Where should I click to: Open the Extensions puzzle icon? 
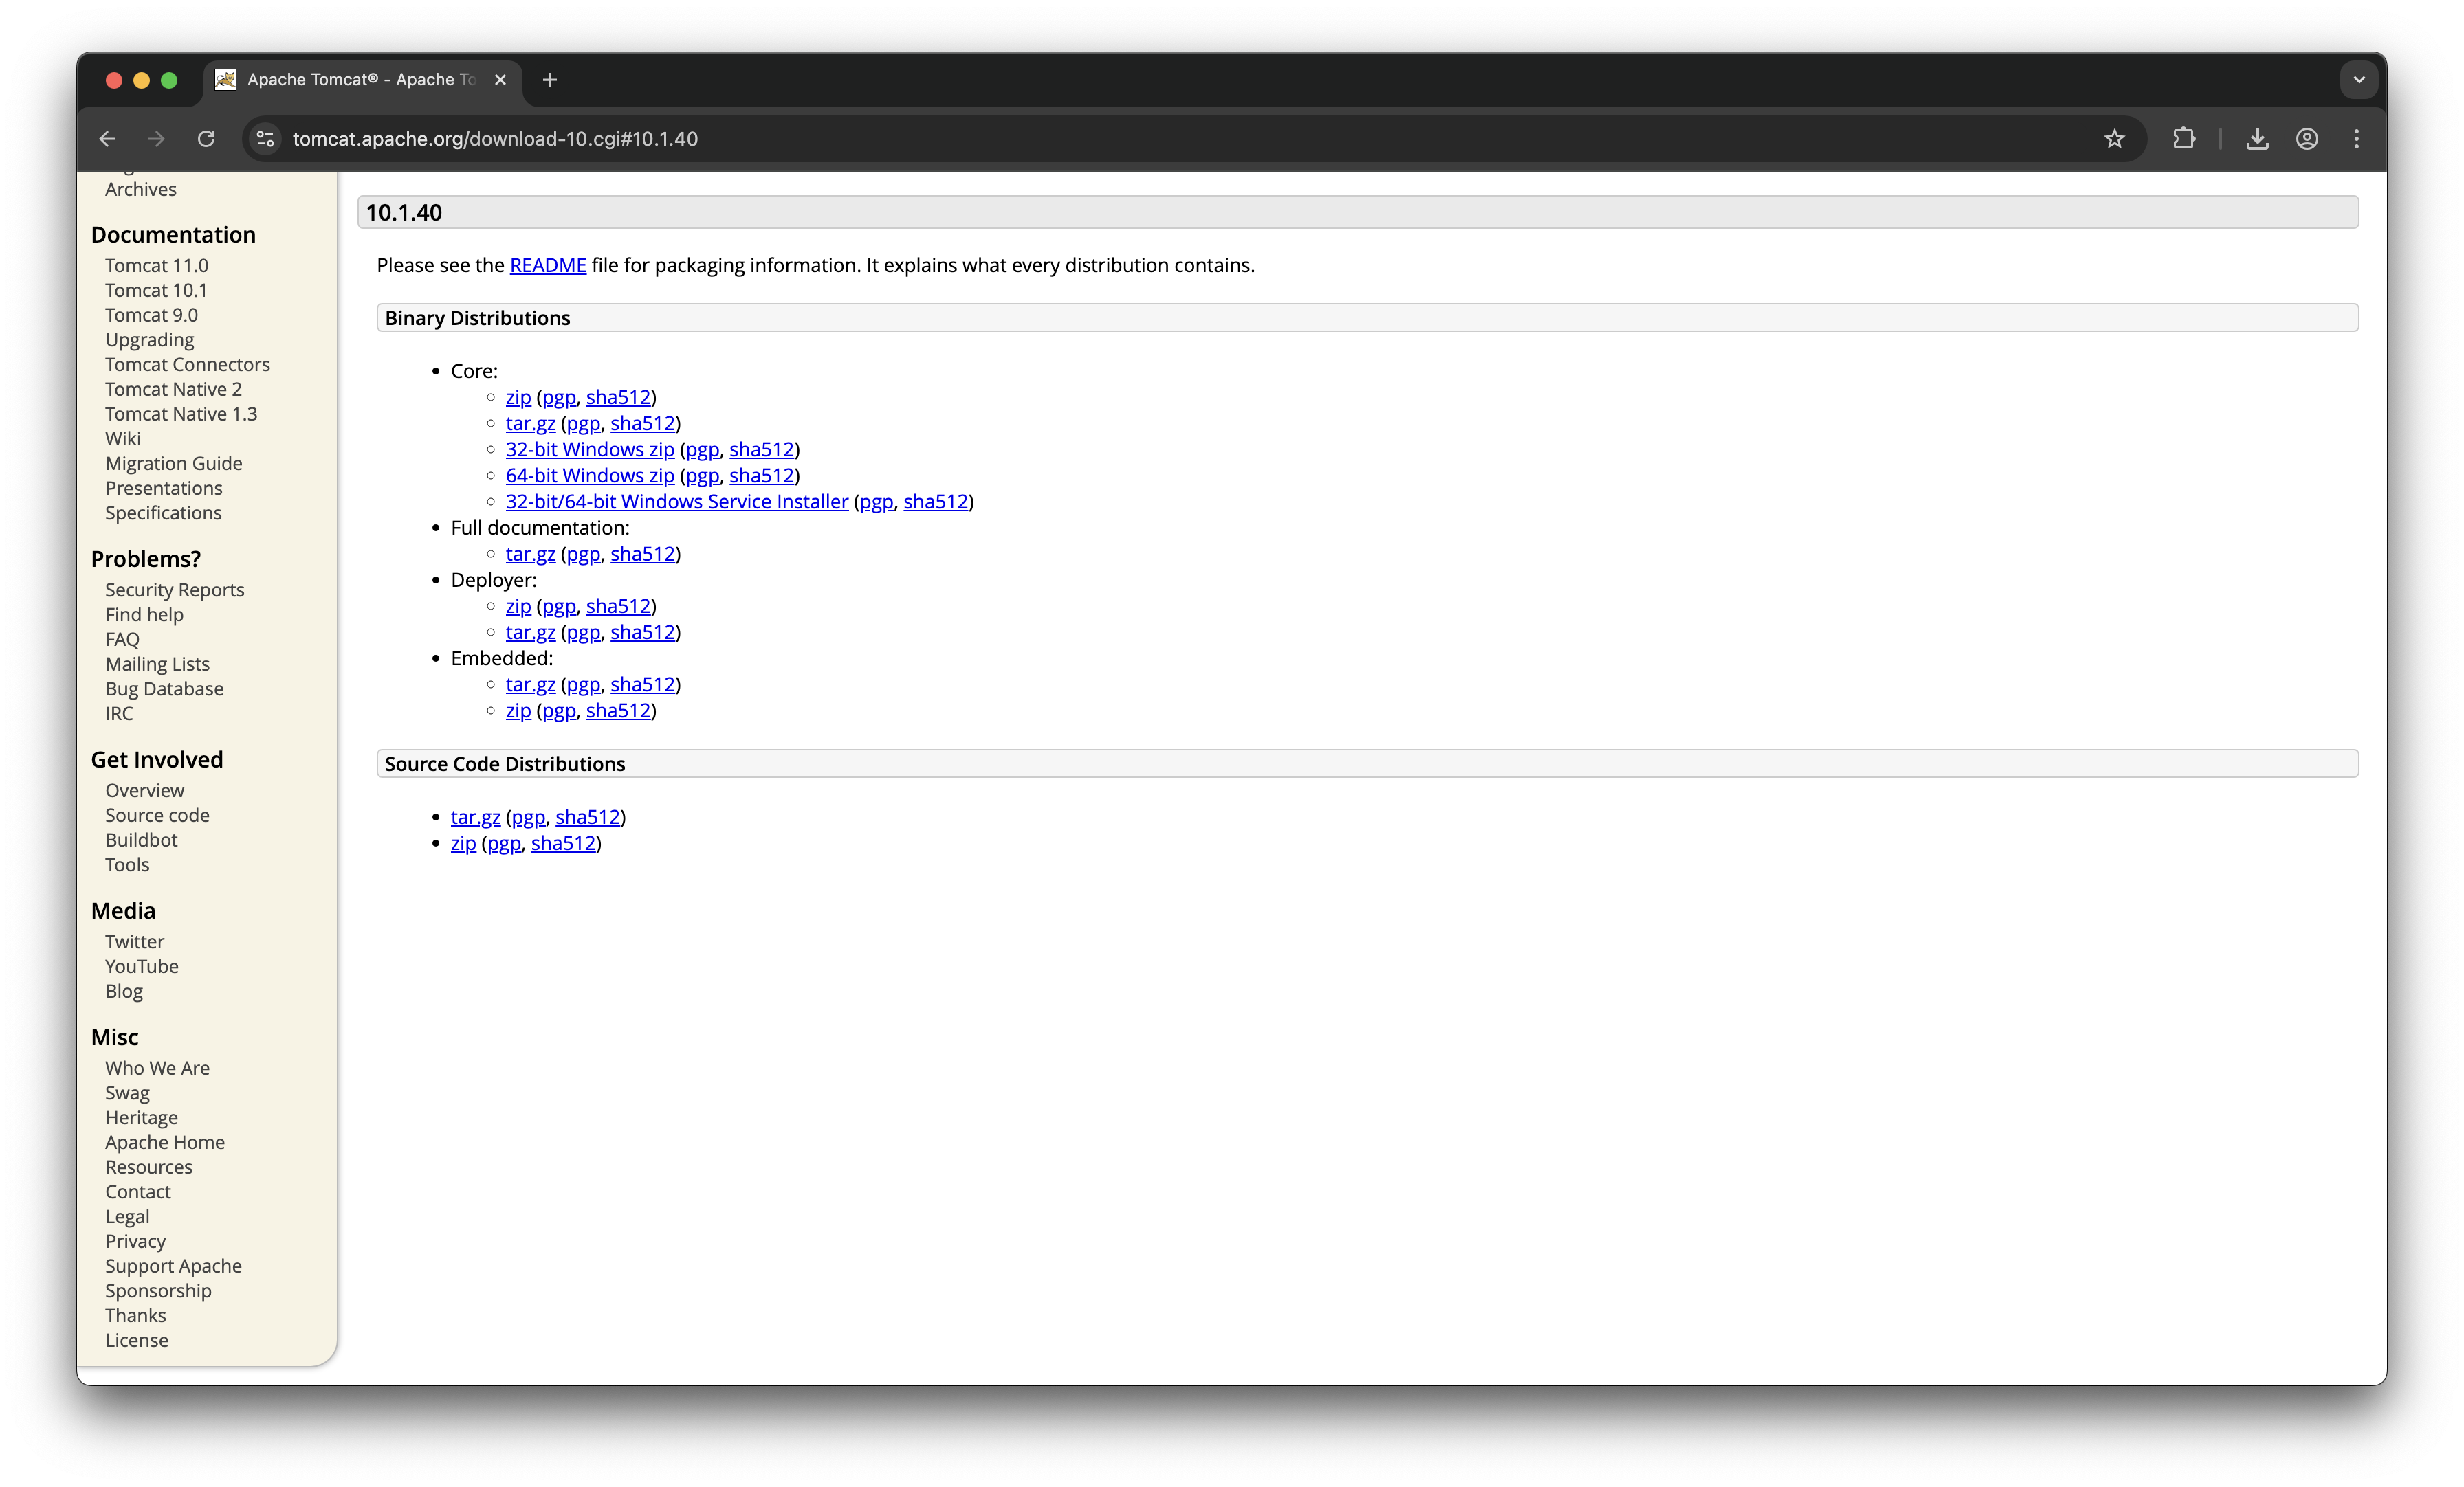coord(2184,139)
